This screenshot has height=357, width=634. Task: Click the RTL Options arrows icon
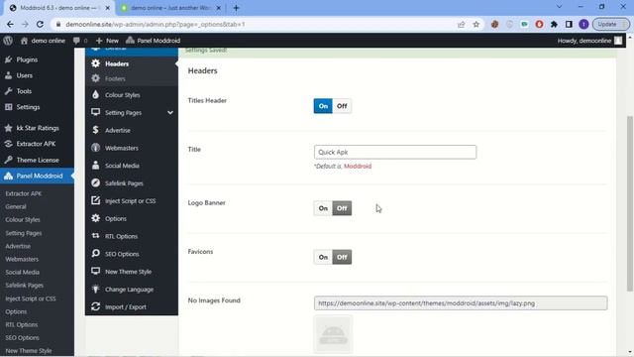pyautogui.click(x=95, y=236)
